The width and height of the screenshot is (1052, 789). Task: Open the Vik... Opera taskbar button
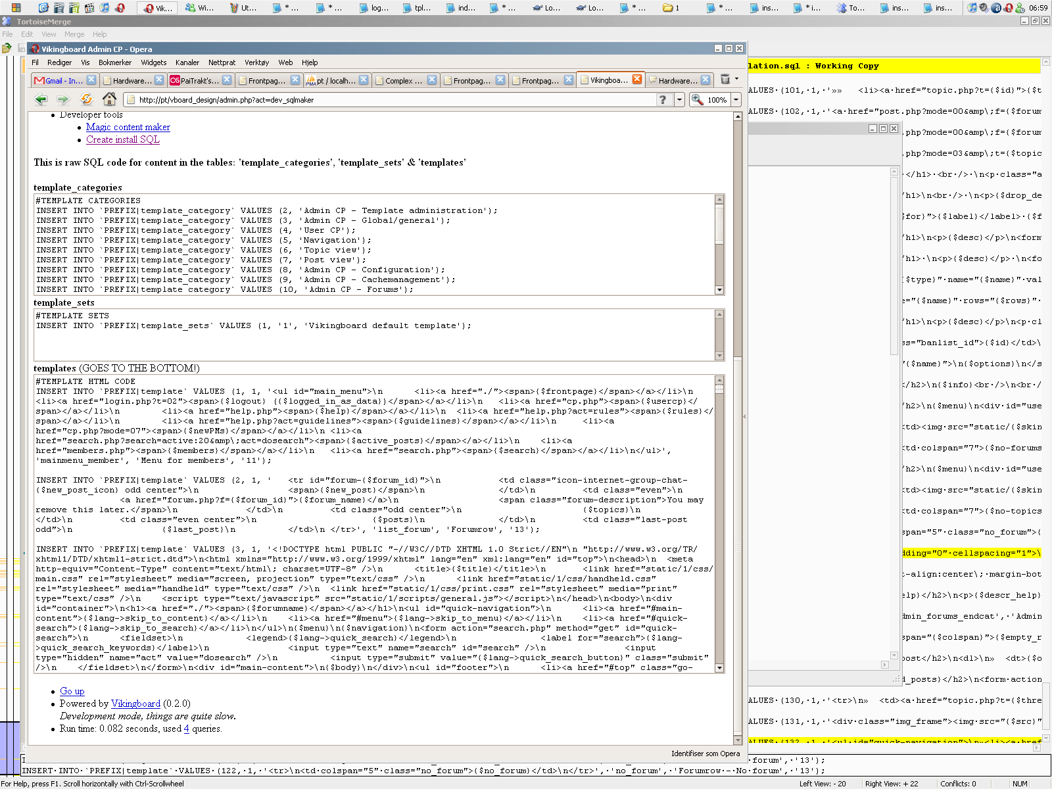pyautogui.click(x=158, y=8)
